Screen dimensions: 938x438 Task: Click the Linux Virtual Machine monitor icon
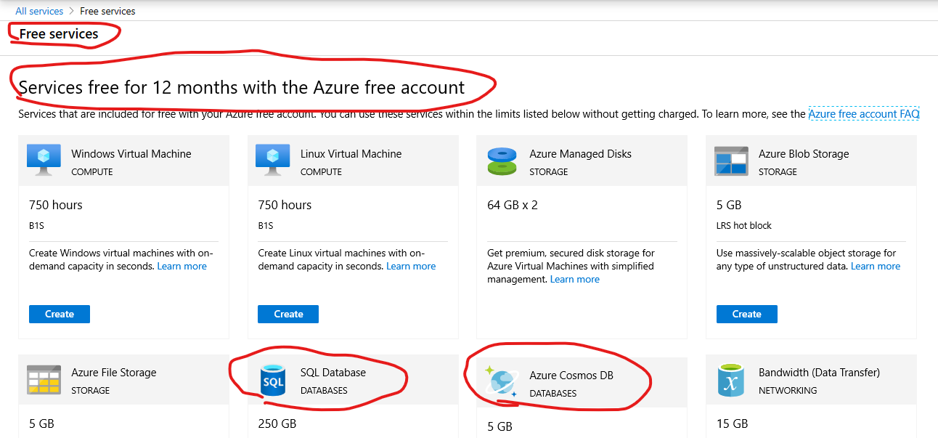[273, 161]
